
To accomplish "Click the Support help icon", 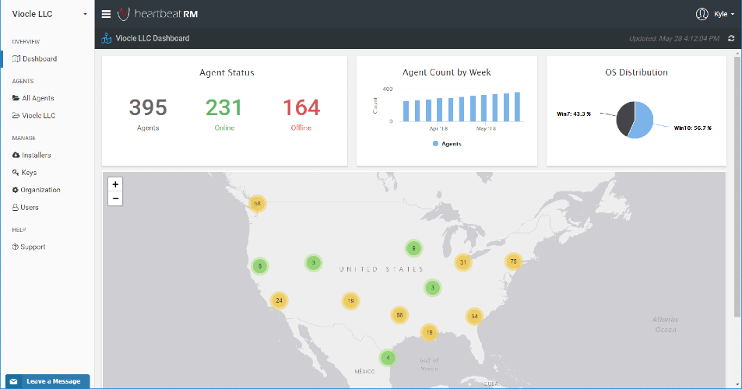I will 15,247.
